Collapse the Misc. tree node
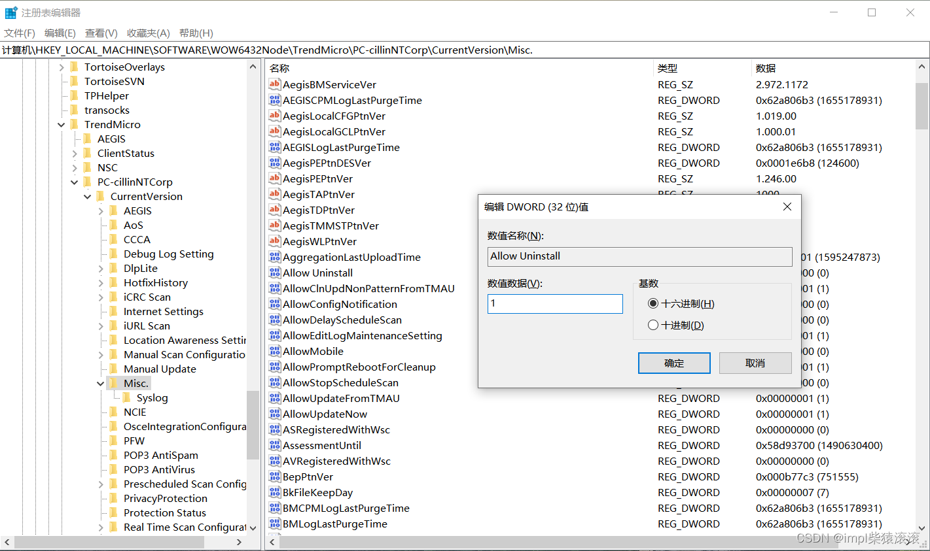This screenshot has height=551, width=930. (x=101, y=383)
